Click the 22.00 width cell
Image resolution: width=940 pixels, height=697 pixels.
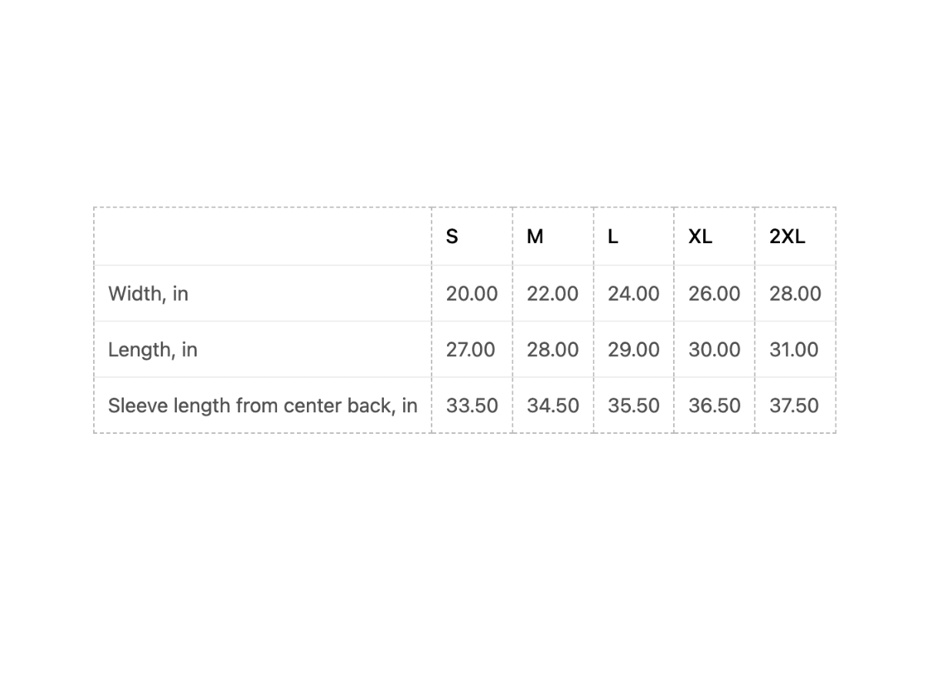pyautogui.click(x=552, y=294)
